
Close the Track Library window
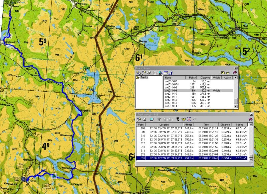pyautogui.click(x=236, y=68)
